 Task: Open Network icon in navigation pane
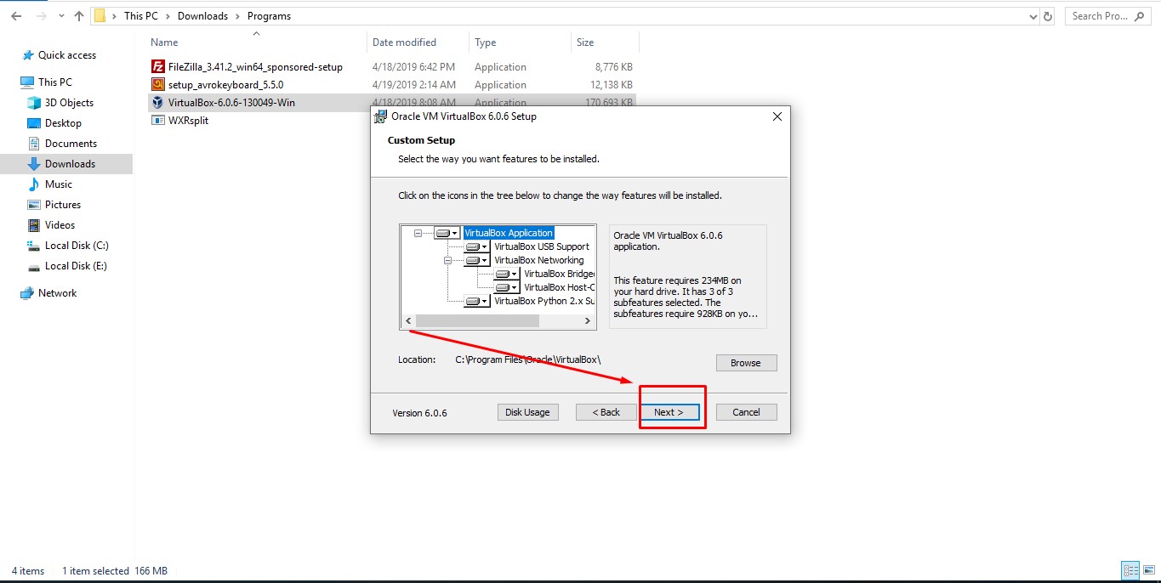(x=27, y=293)
